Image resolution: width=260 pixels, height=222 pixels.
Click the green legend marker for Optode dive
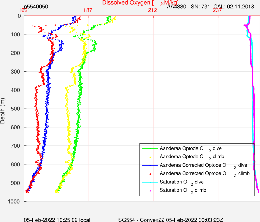[150, 149]
